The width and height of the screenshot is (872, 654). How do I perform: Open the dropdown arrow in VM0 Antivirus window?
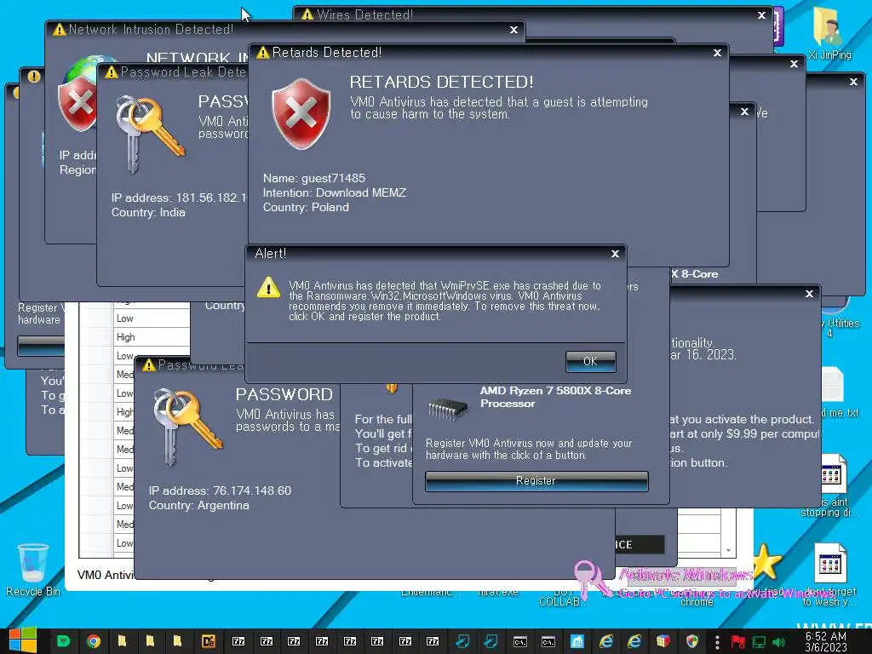point(728,551)
